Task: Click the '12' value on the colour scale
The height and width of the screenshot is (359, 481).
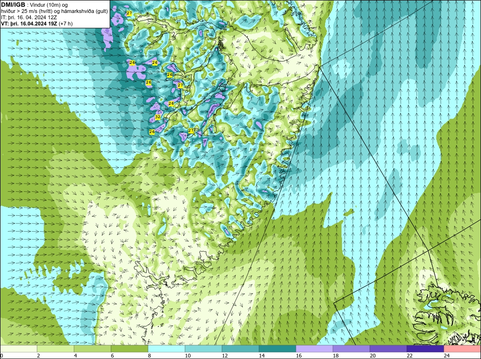Action: [x=225, y=356]
